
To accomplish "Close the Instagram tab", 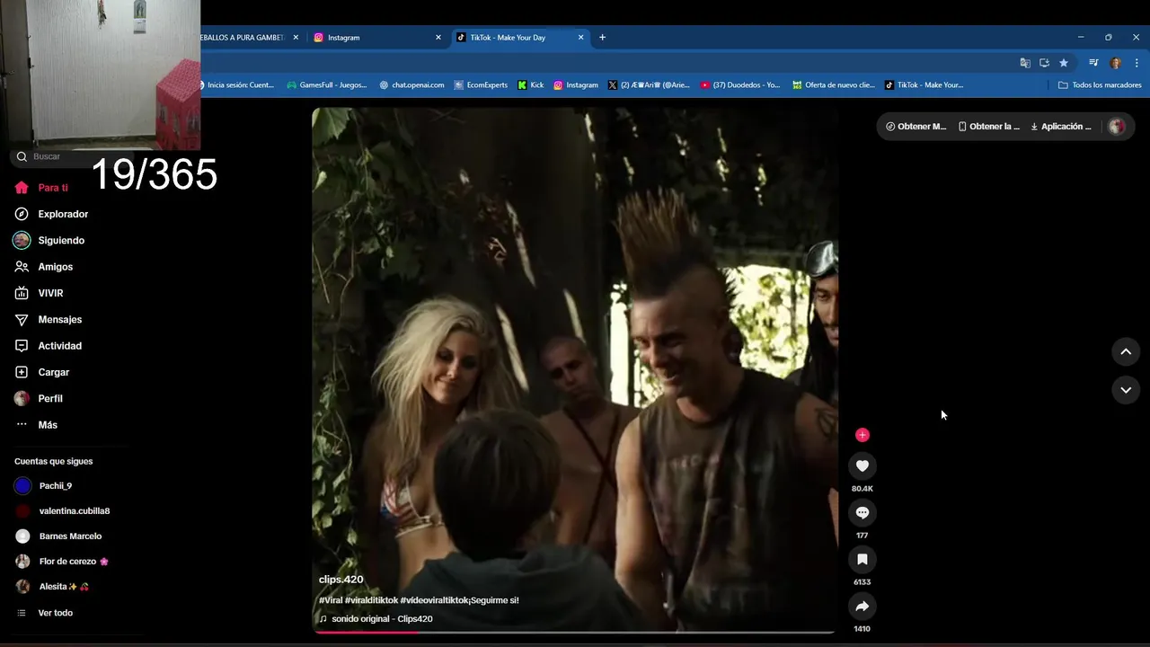I will [x=438, y=38].
